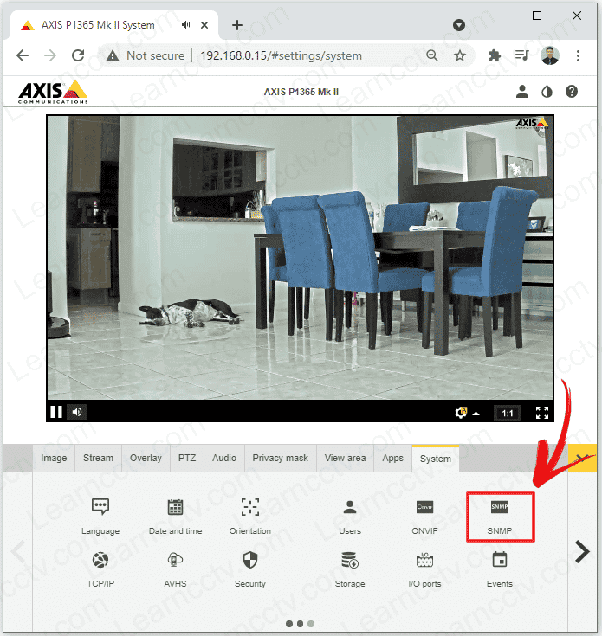The width and height of the screenshot is (602, 636).
Task: Enter fullscreen video view
Action: point(542,413)
